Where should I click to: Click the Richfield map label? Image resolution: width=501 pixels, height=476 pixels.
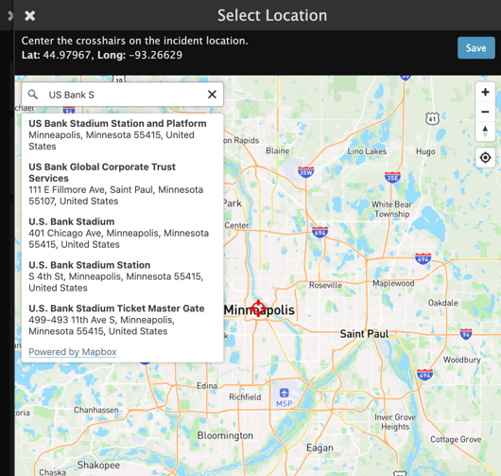(x=245, y=397)
